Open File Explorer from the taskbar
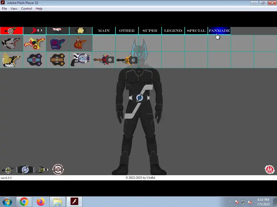Viewport: 277px width, 207px height. pyautogui.click(x=58, y=202)
